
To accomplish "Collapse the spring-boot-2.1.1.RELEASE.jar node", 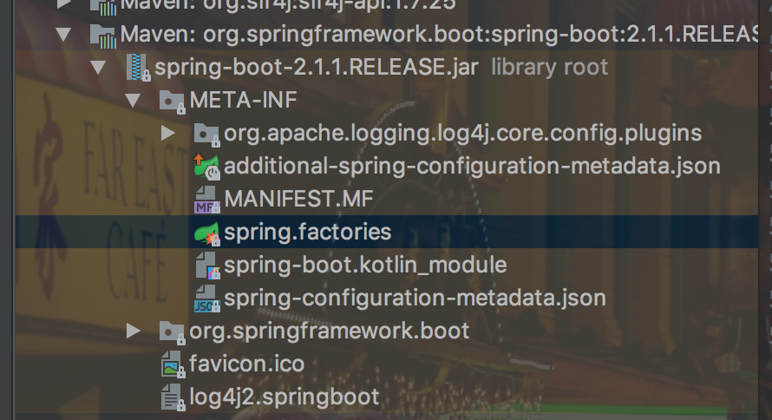I will point(98,68).
